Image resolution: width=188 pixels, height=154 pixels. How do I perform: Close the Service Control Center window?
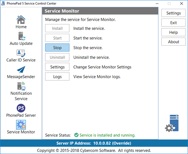click(x=181, y=3)
